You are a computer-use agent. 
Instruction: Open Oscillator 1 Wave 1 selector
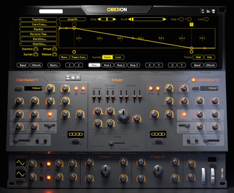tap(33, 88)
